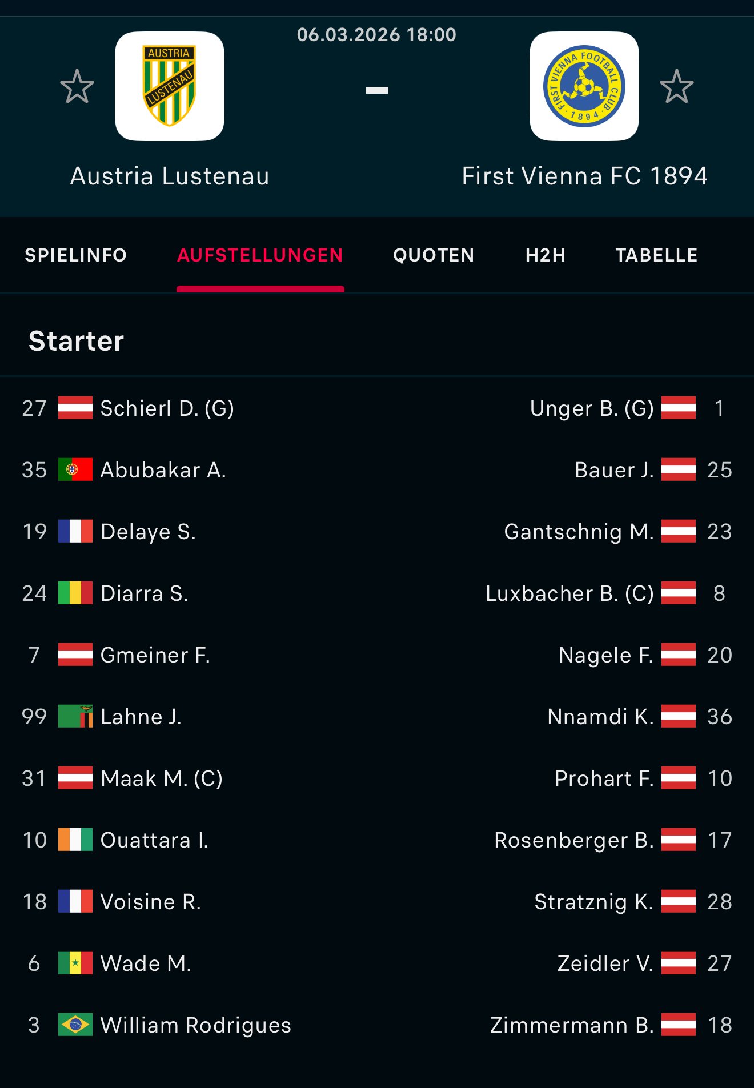Favorite Austria Lustenau with the star
754x1088 pixels.
pos(77,87)
